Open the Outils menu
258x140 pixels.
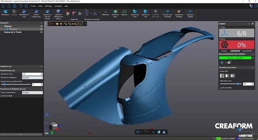coord(40,6)
